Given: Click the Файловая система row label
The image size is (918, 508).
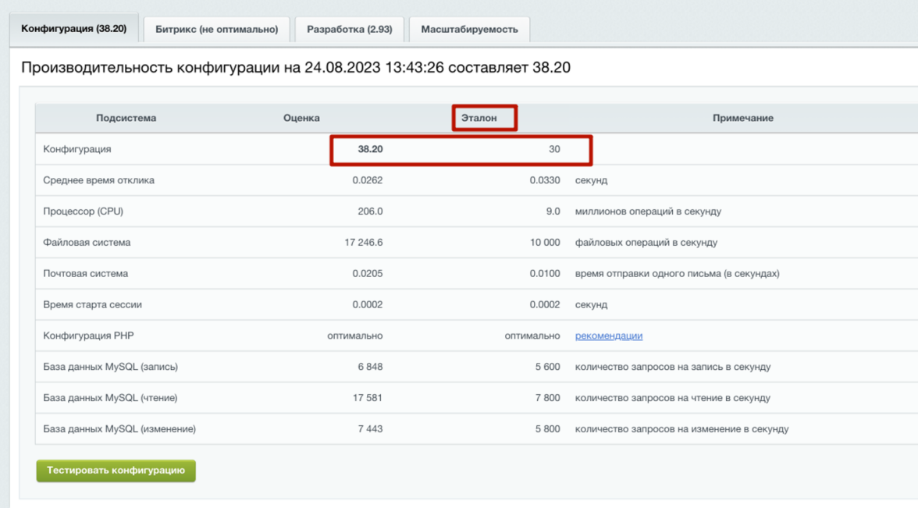Looking at the screenshot, I should [x=87, y=243].
